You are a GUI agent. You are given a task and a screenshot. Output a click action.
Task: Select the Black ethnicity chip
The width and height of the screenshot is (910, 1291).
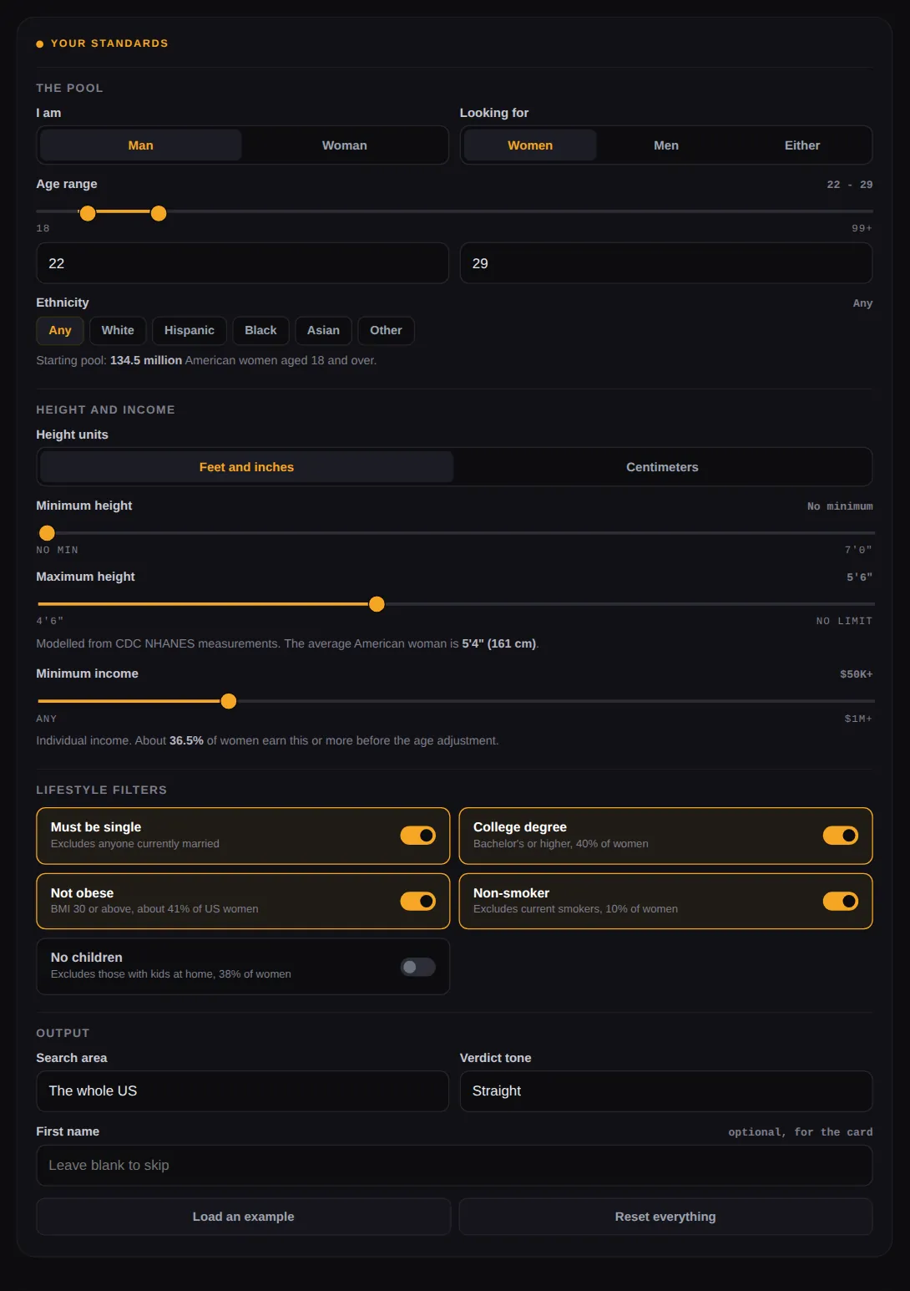coord(260,331)
